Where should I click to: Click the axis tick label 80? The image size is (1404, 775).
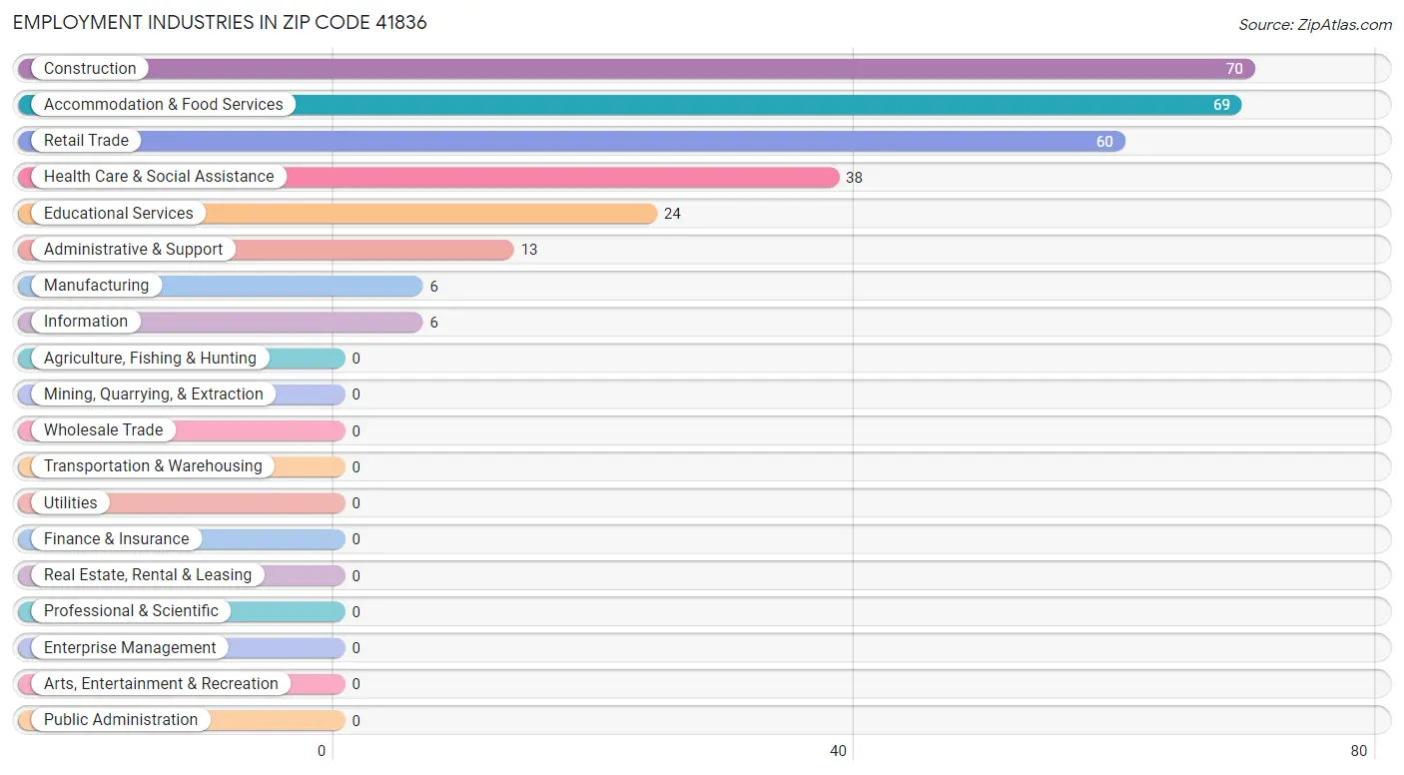(x=1358, y=751)
